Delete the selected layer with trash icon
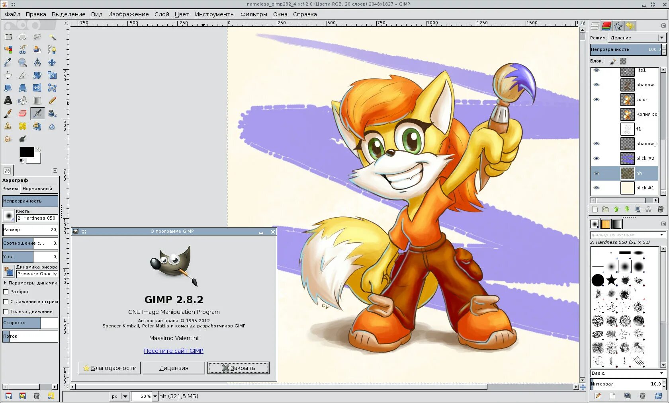Screen dimensions: 669x403 661,209
